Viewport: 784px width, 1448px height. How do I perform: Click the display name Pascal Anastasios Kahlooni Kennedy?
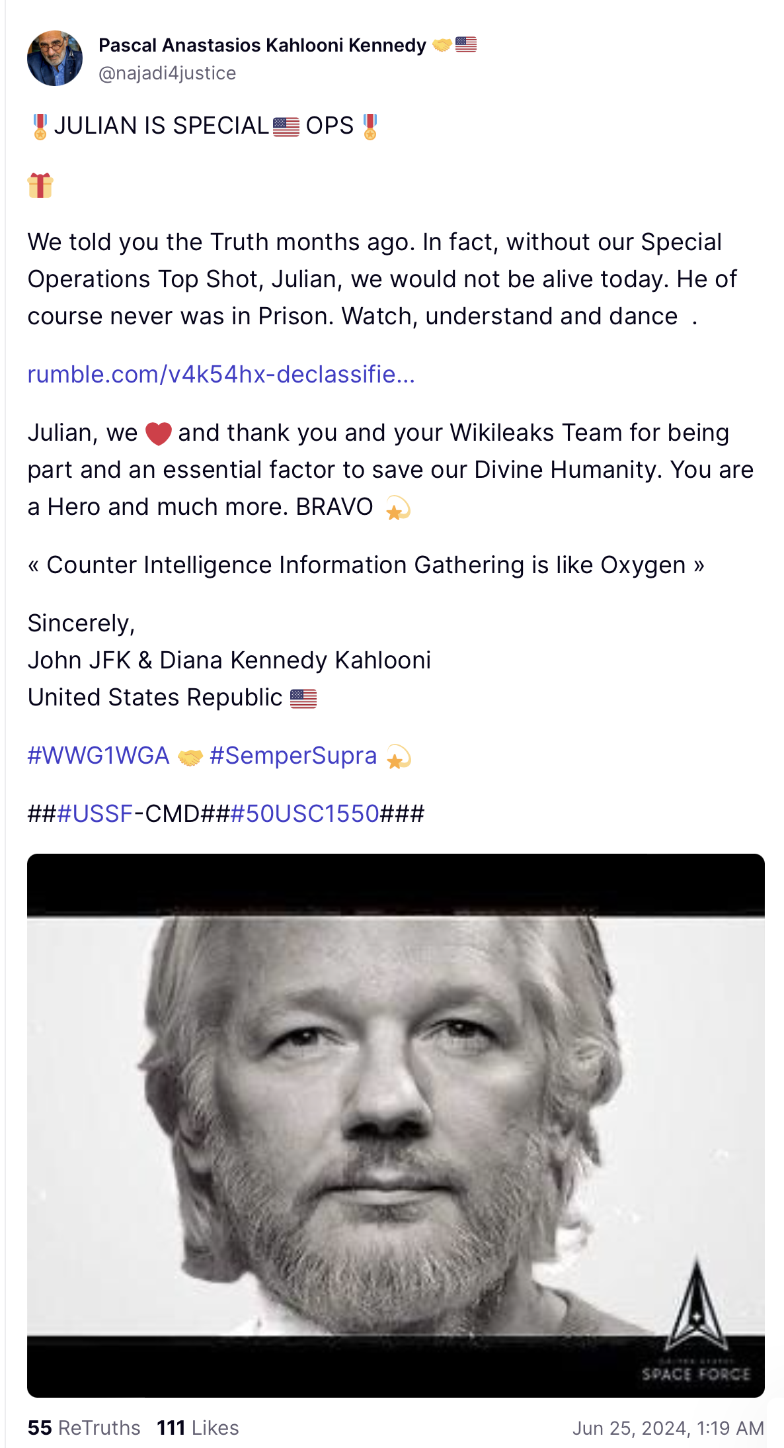tap(262, 45)
